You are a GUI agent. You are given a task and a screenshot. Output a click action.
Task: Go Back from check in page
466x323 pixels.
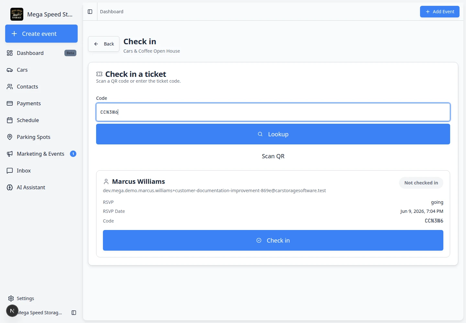pos(104,44)
